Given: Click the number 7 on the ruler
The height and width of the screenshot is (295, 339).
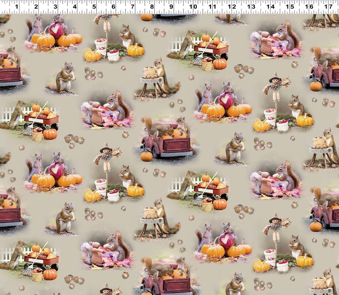Looking at the screenshot, I should tap(132, 7).
